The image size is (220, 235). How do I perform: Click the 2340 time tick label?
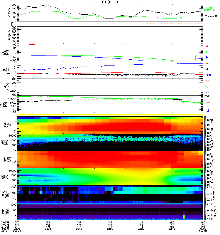pos(172,229)
